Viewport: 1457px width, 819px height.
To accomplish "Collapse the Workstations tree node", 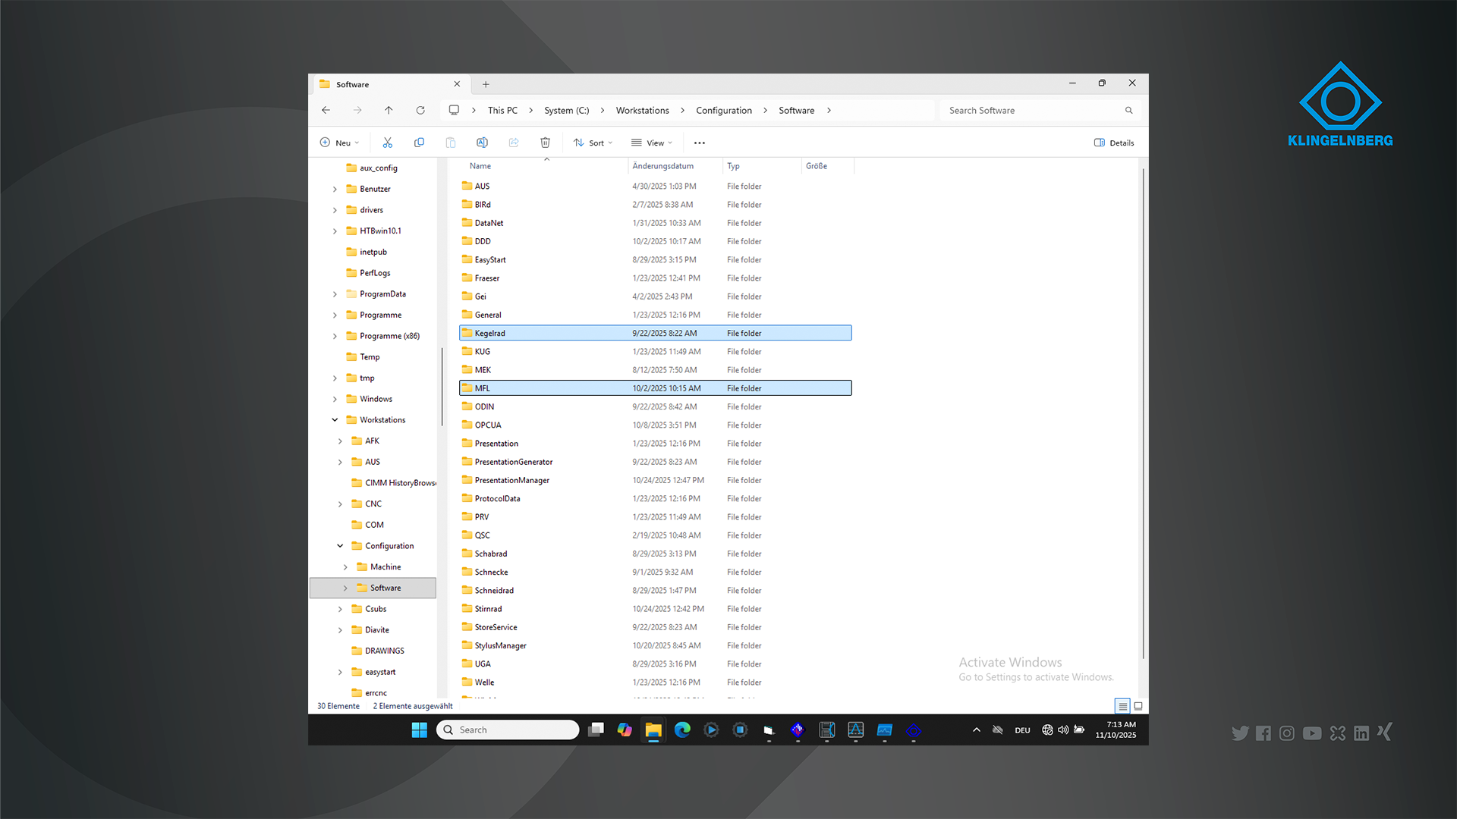I will (x=335, y=420).
